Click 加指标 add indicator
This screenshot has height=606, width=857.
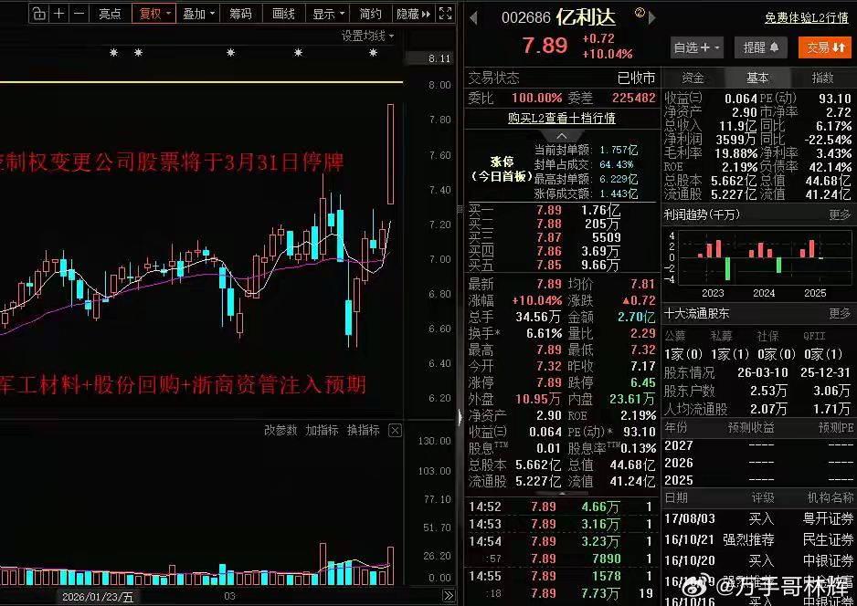pos(322,430)
